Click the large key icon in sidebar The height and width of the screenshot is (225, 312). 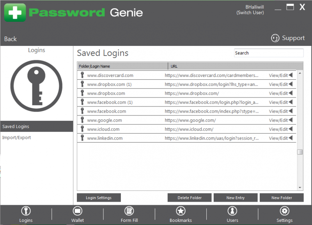pos(36,86)
